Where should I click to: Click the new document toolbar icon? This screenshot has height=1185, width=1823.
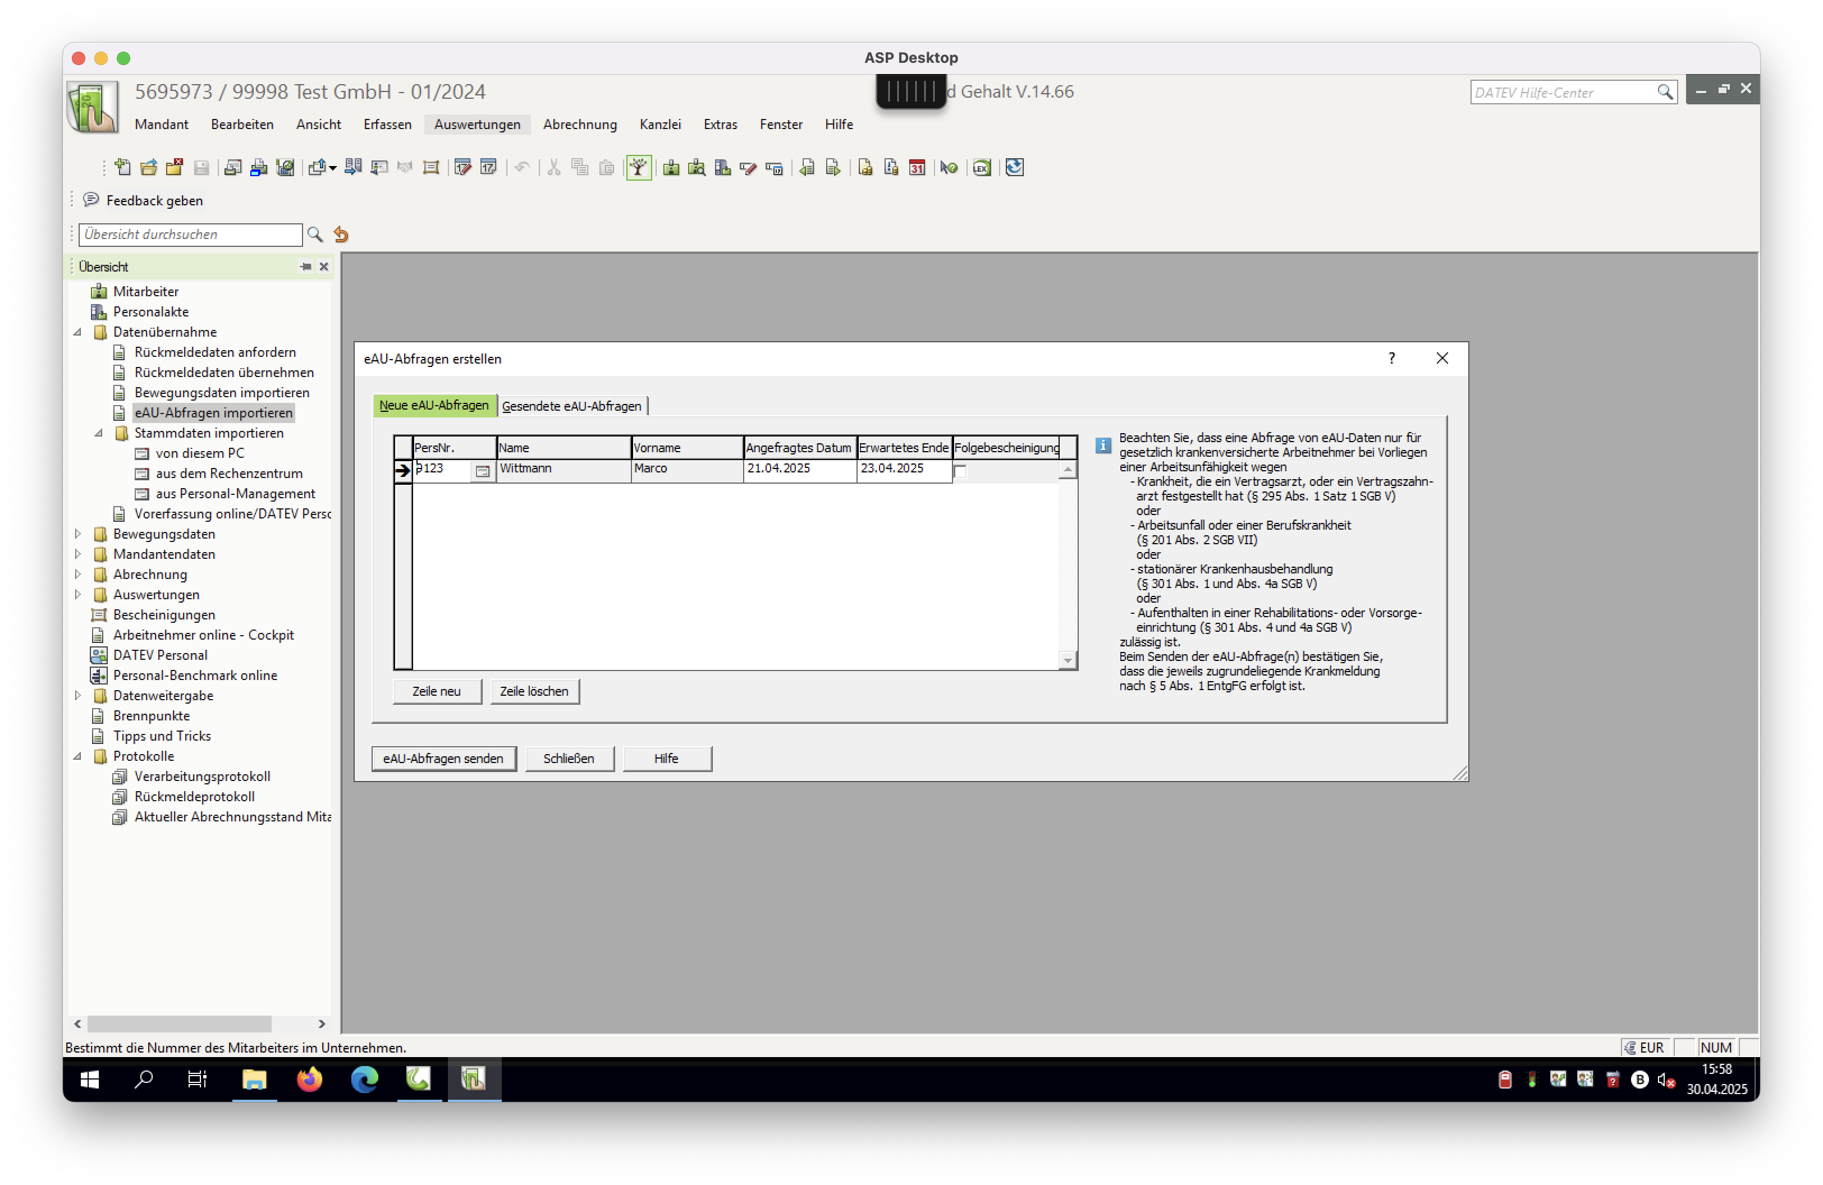122,167
